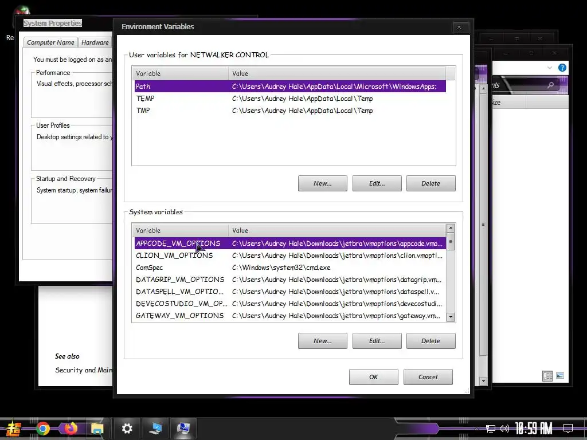
Task: Open the clock showing 10:59 AM
Action: coord(534,429)
